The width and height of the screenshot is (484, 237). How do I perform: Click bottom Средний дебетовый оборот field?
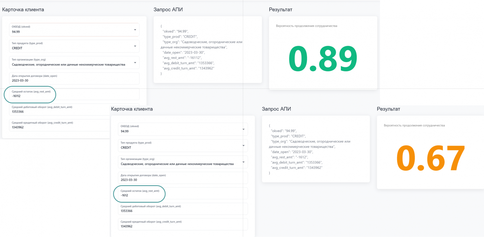pyautogui.click(x=183, y=209)
